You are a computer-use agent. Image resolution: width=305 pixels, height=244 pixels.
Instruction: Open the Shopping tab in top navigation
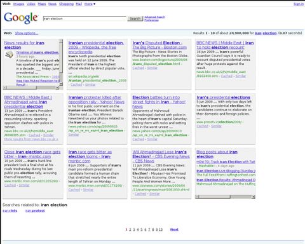tap(66, 4)
